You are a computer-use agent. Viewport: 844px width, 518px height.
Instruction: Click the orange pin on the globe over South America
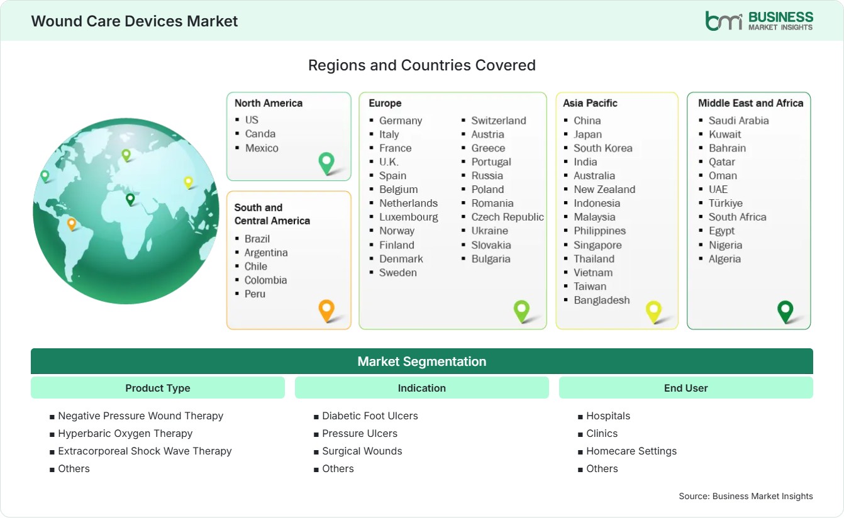point(72,224)
